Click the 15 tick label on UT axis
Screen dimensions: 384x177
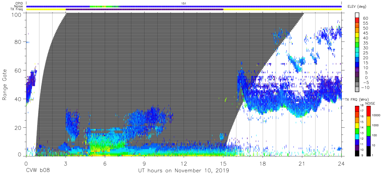tap(223, 163)
